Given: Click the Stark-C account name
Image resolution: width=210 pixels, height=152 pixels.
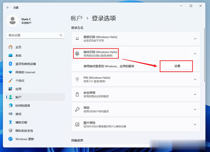Looking at the screenshot, I should [x=26, y=19].
